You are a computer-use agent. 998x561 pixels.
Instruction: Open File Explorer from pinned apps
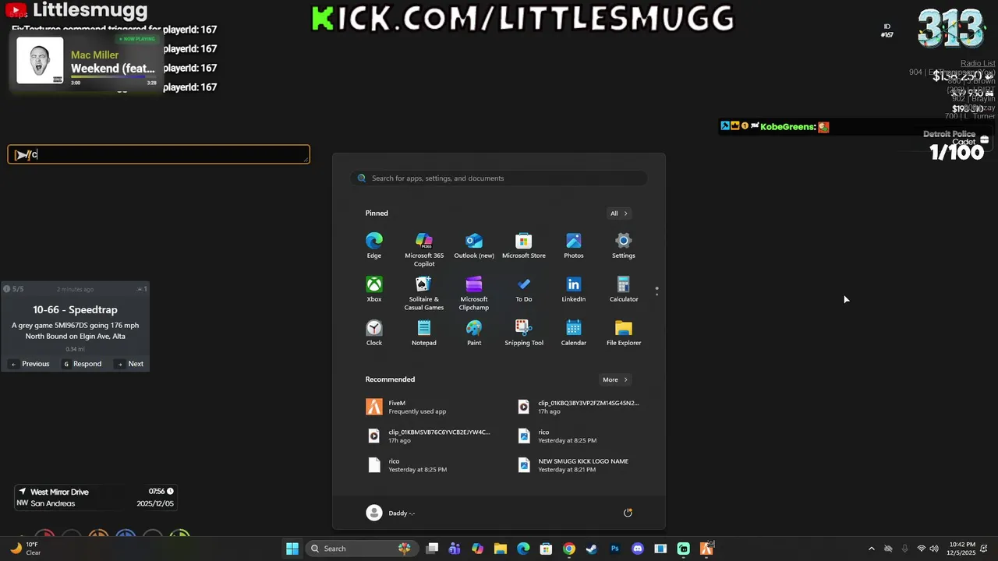tap(624, 333)
